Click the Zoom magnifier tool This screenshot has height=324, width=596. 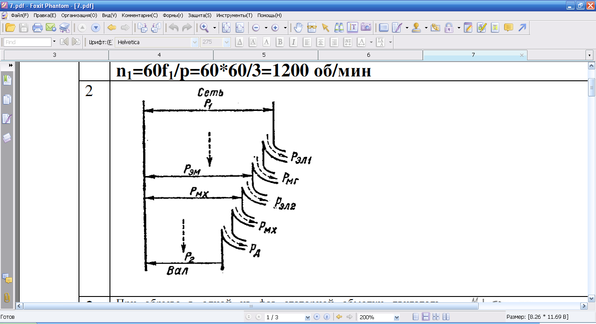pyautogui.click(x=204, y=28)
